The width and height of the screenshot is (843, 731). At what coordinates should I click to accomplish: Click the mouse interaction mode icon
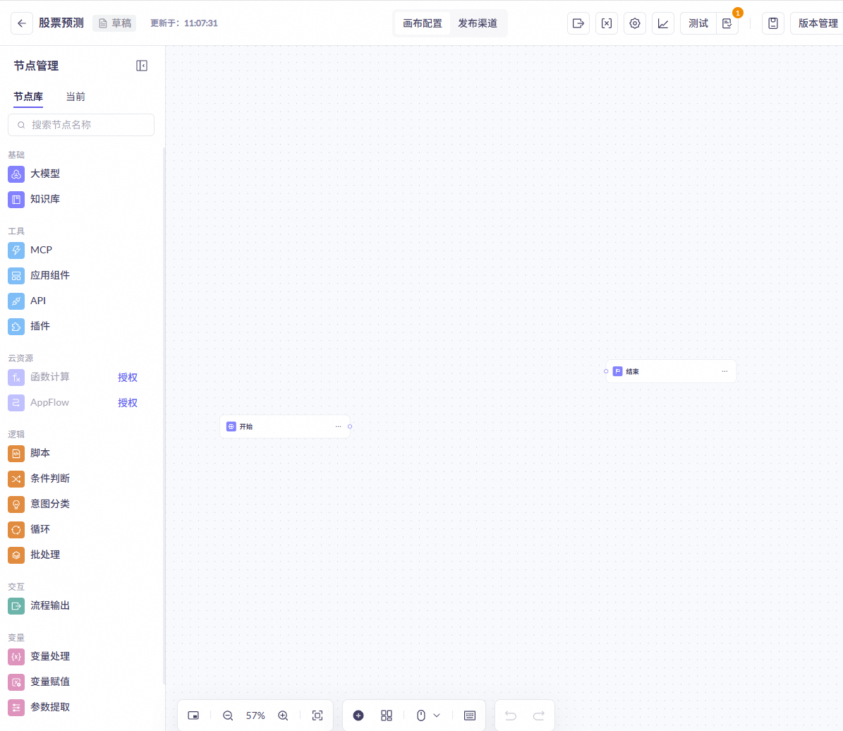421,715
